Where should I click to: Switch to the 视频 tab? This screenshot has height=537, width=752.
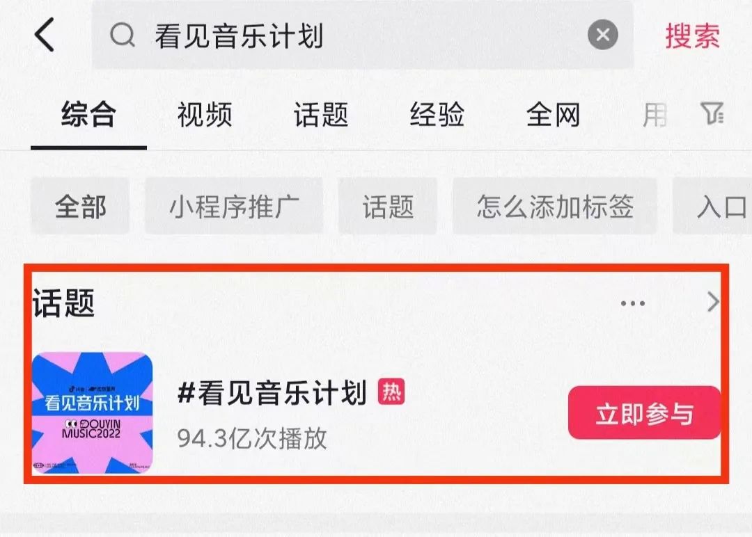pyautogui.click(x=205, y=115)
